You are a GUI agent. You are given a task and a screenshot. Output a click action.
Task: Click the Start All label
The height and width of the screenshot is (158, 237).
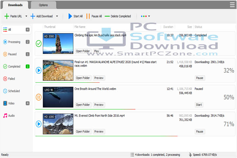pyautogui.click(x=78, y=16)
